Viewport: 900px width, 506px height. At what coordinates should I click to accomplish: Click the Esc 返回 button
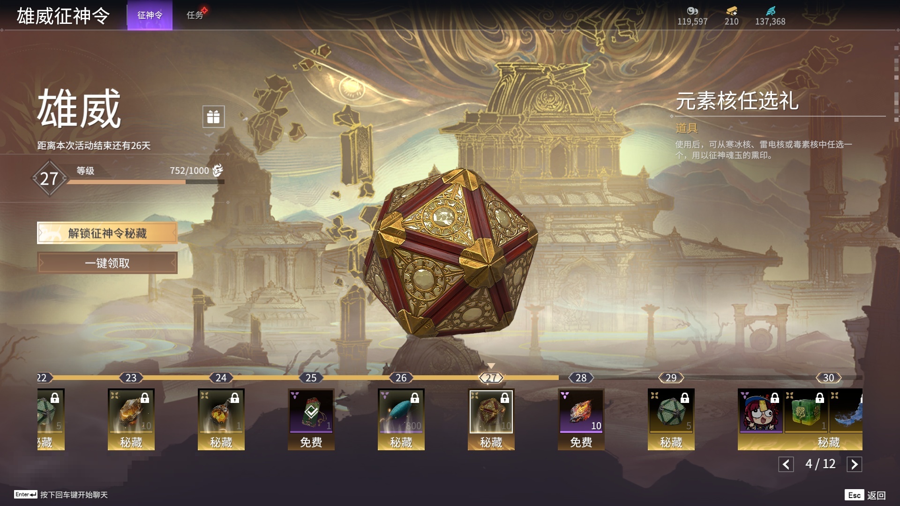tap(865, 495)
